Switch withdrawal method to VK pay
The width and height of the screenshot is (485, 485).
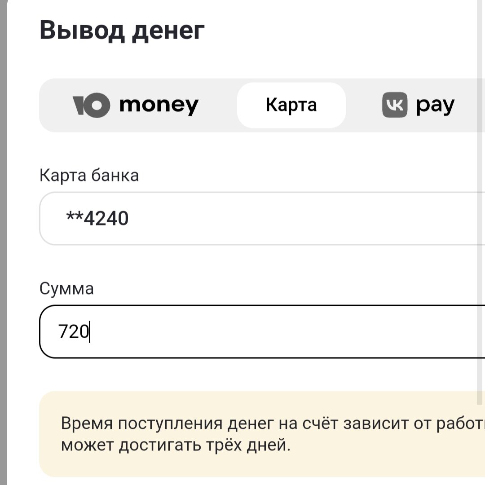click(418, 104)
